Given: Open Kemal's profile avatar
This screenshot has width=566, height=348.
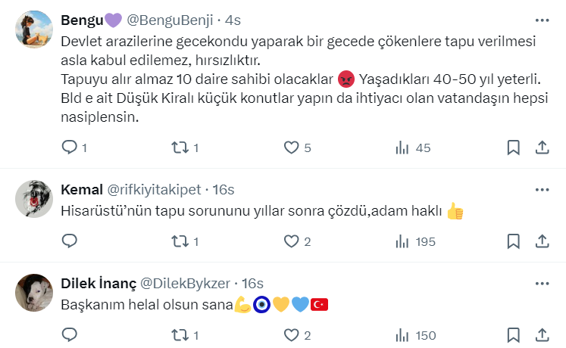Looking at the screenshot, I should coord(34,199).
